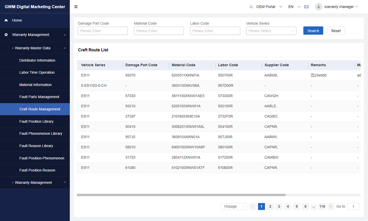Viewport: 368px width, 221px height.
Task: Open Fault Phenomenon Library
Action: click(x=35, y=134)
